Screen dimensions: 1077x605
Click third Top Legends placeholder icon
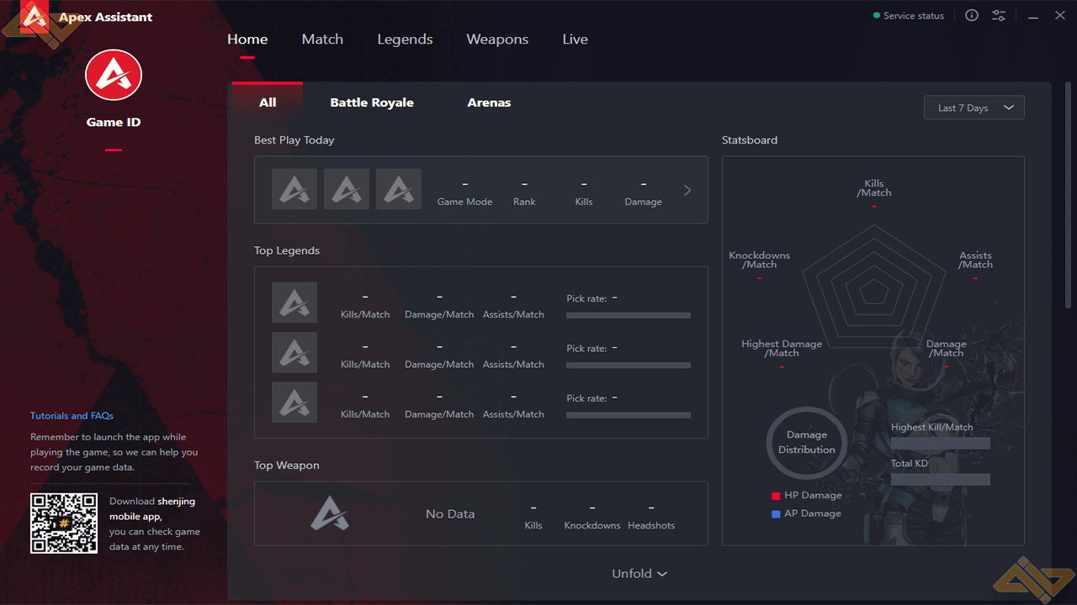tap(294, 402)
